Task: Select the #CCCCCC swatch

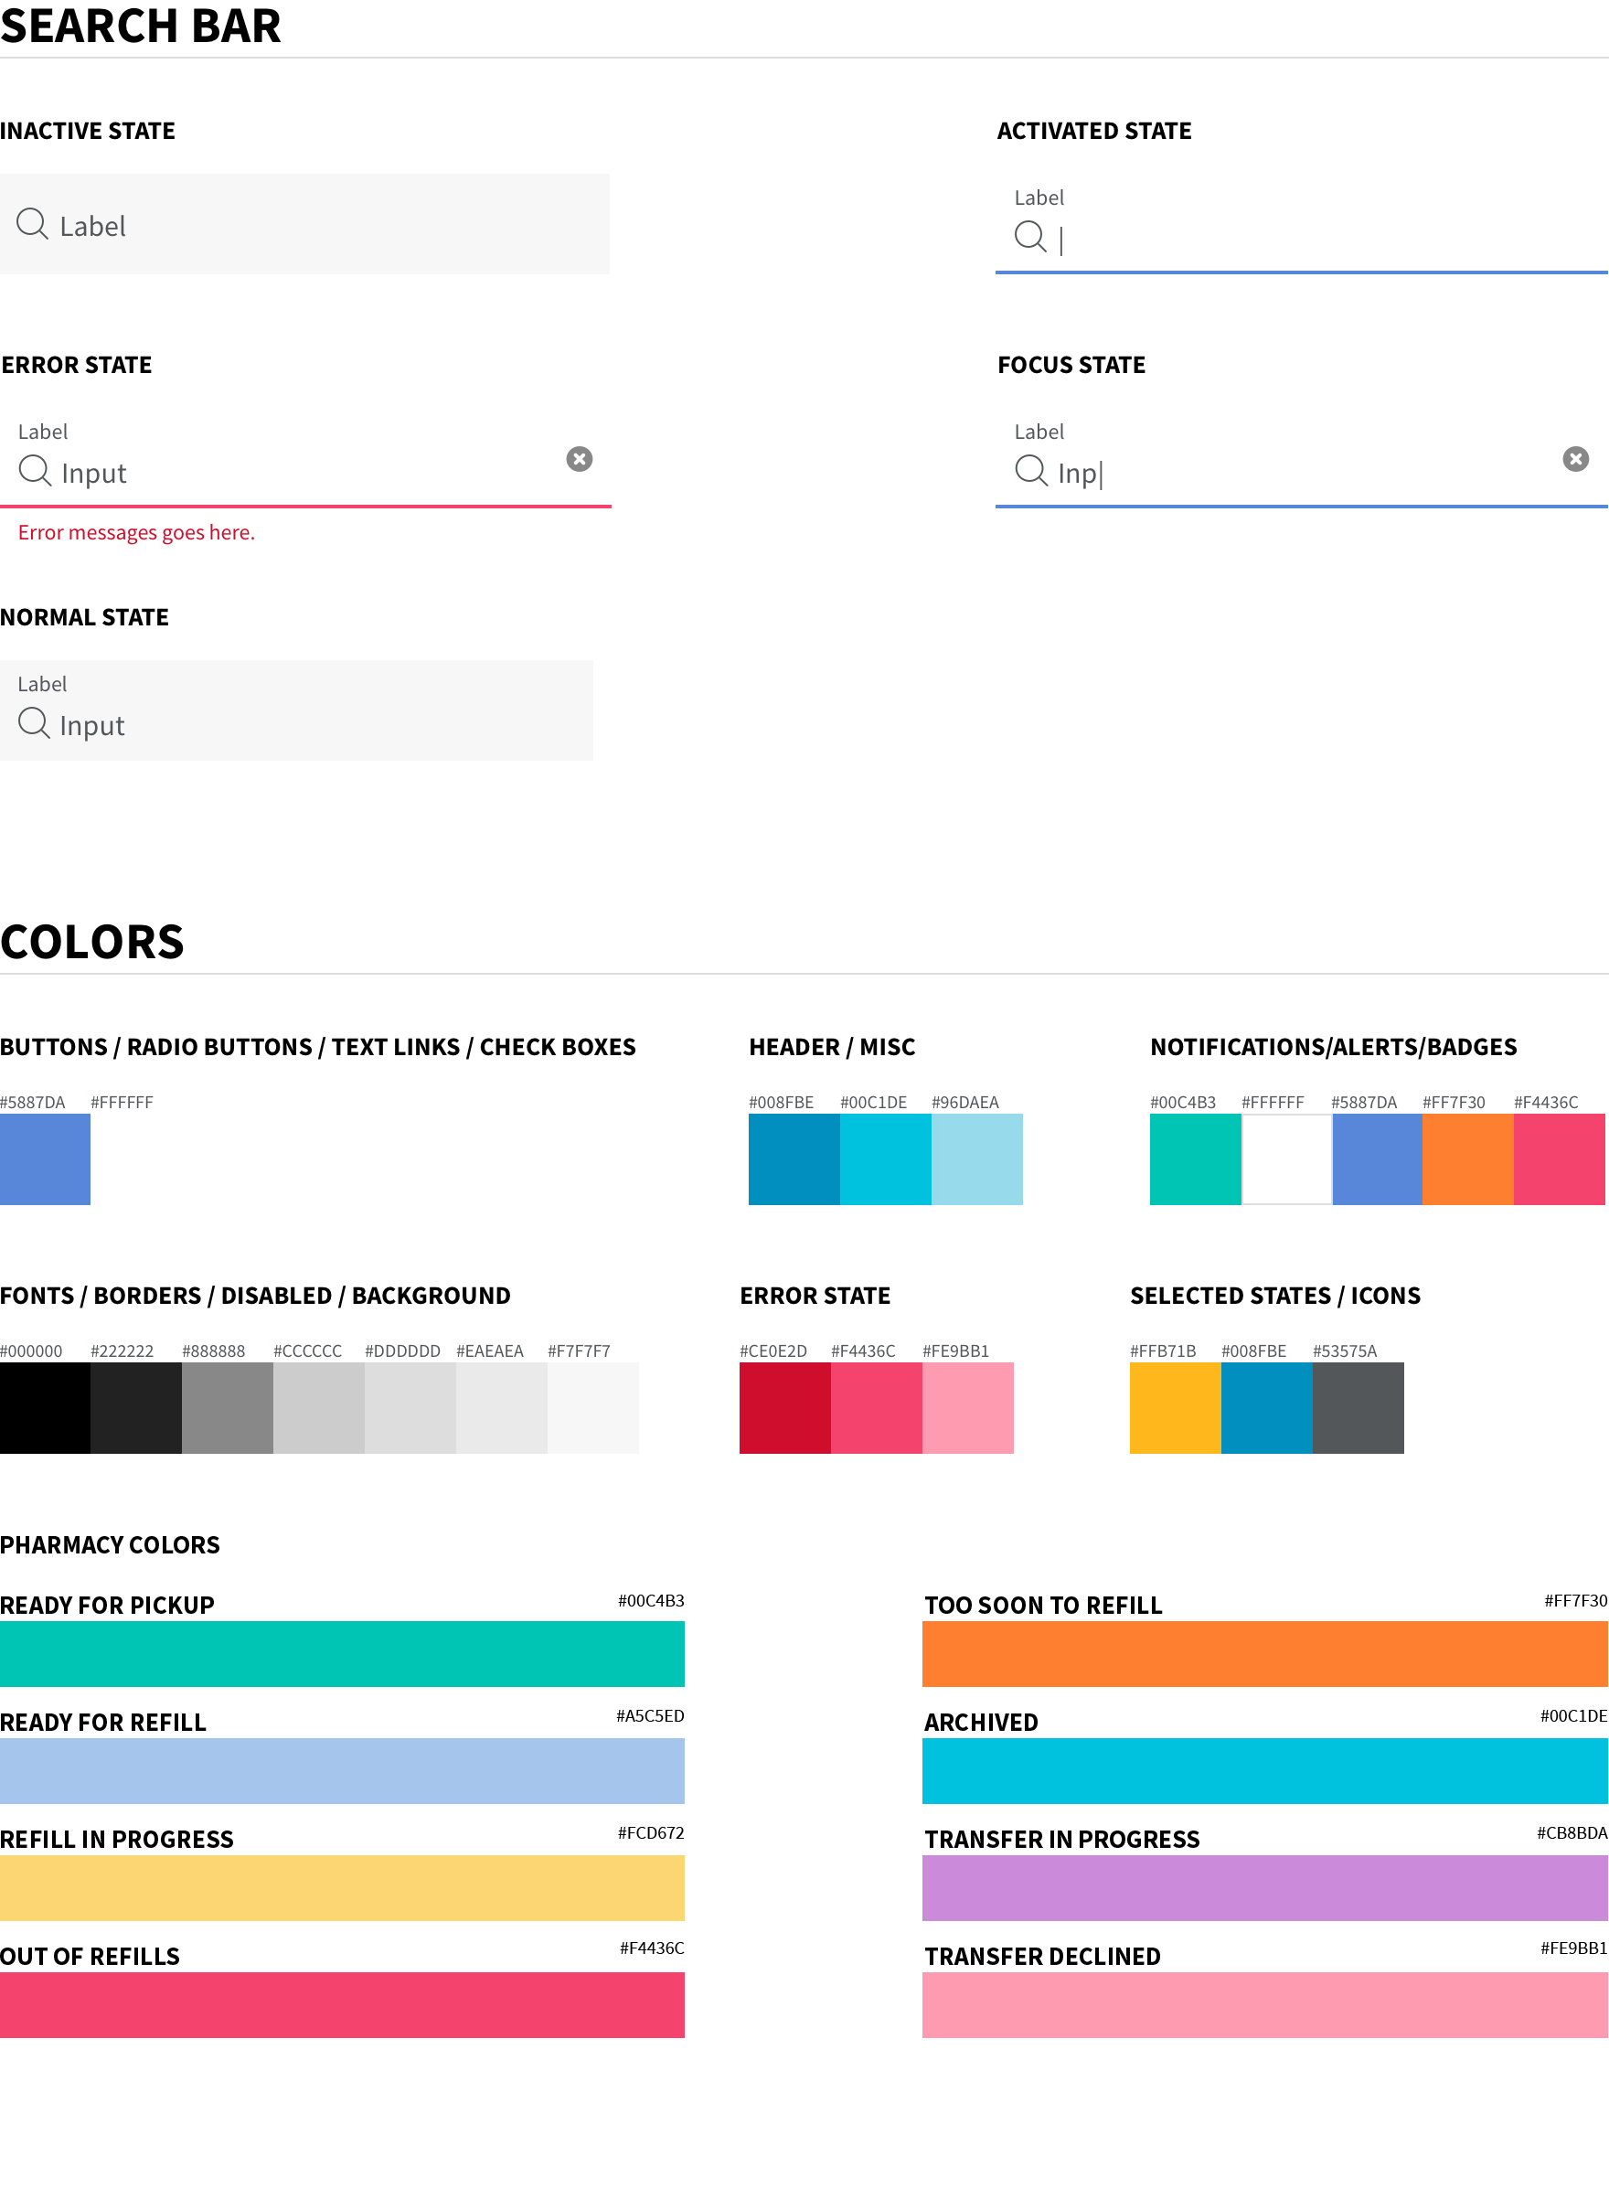Action: [x=319, y=1408]
